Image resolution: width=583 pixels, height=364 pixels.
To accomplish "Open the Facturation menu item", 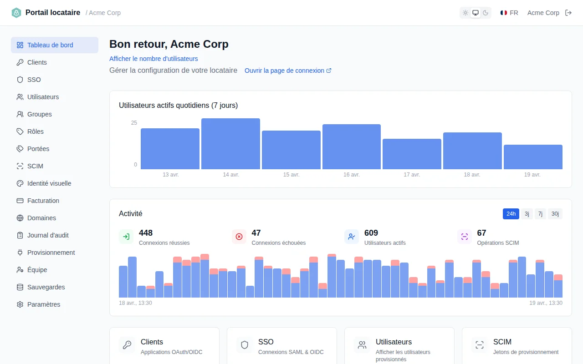I will point(55,201).
